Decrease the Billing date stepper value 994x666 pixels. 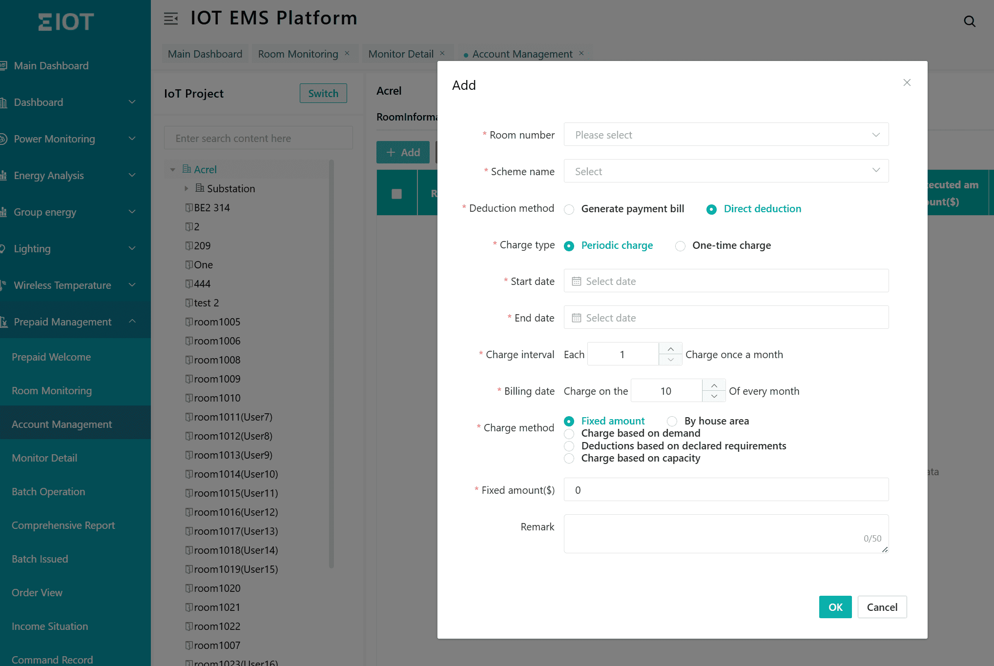point(714,396)
